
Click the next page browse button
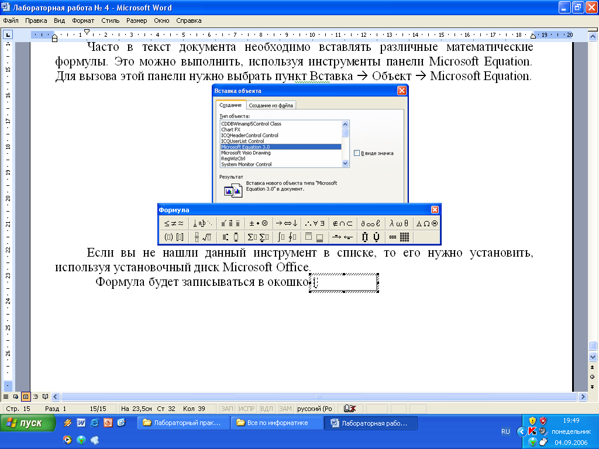pos(593,387)
